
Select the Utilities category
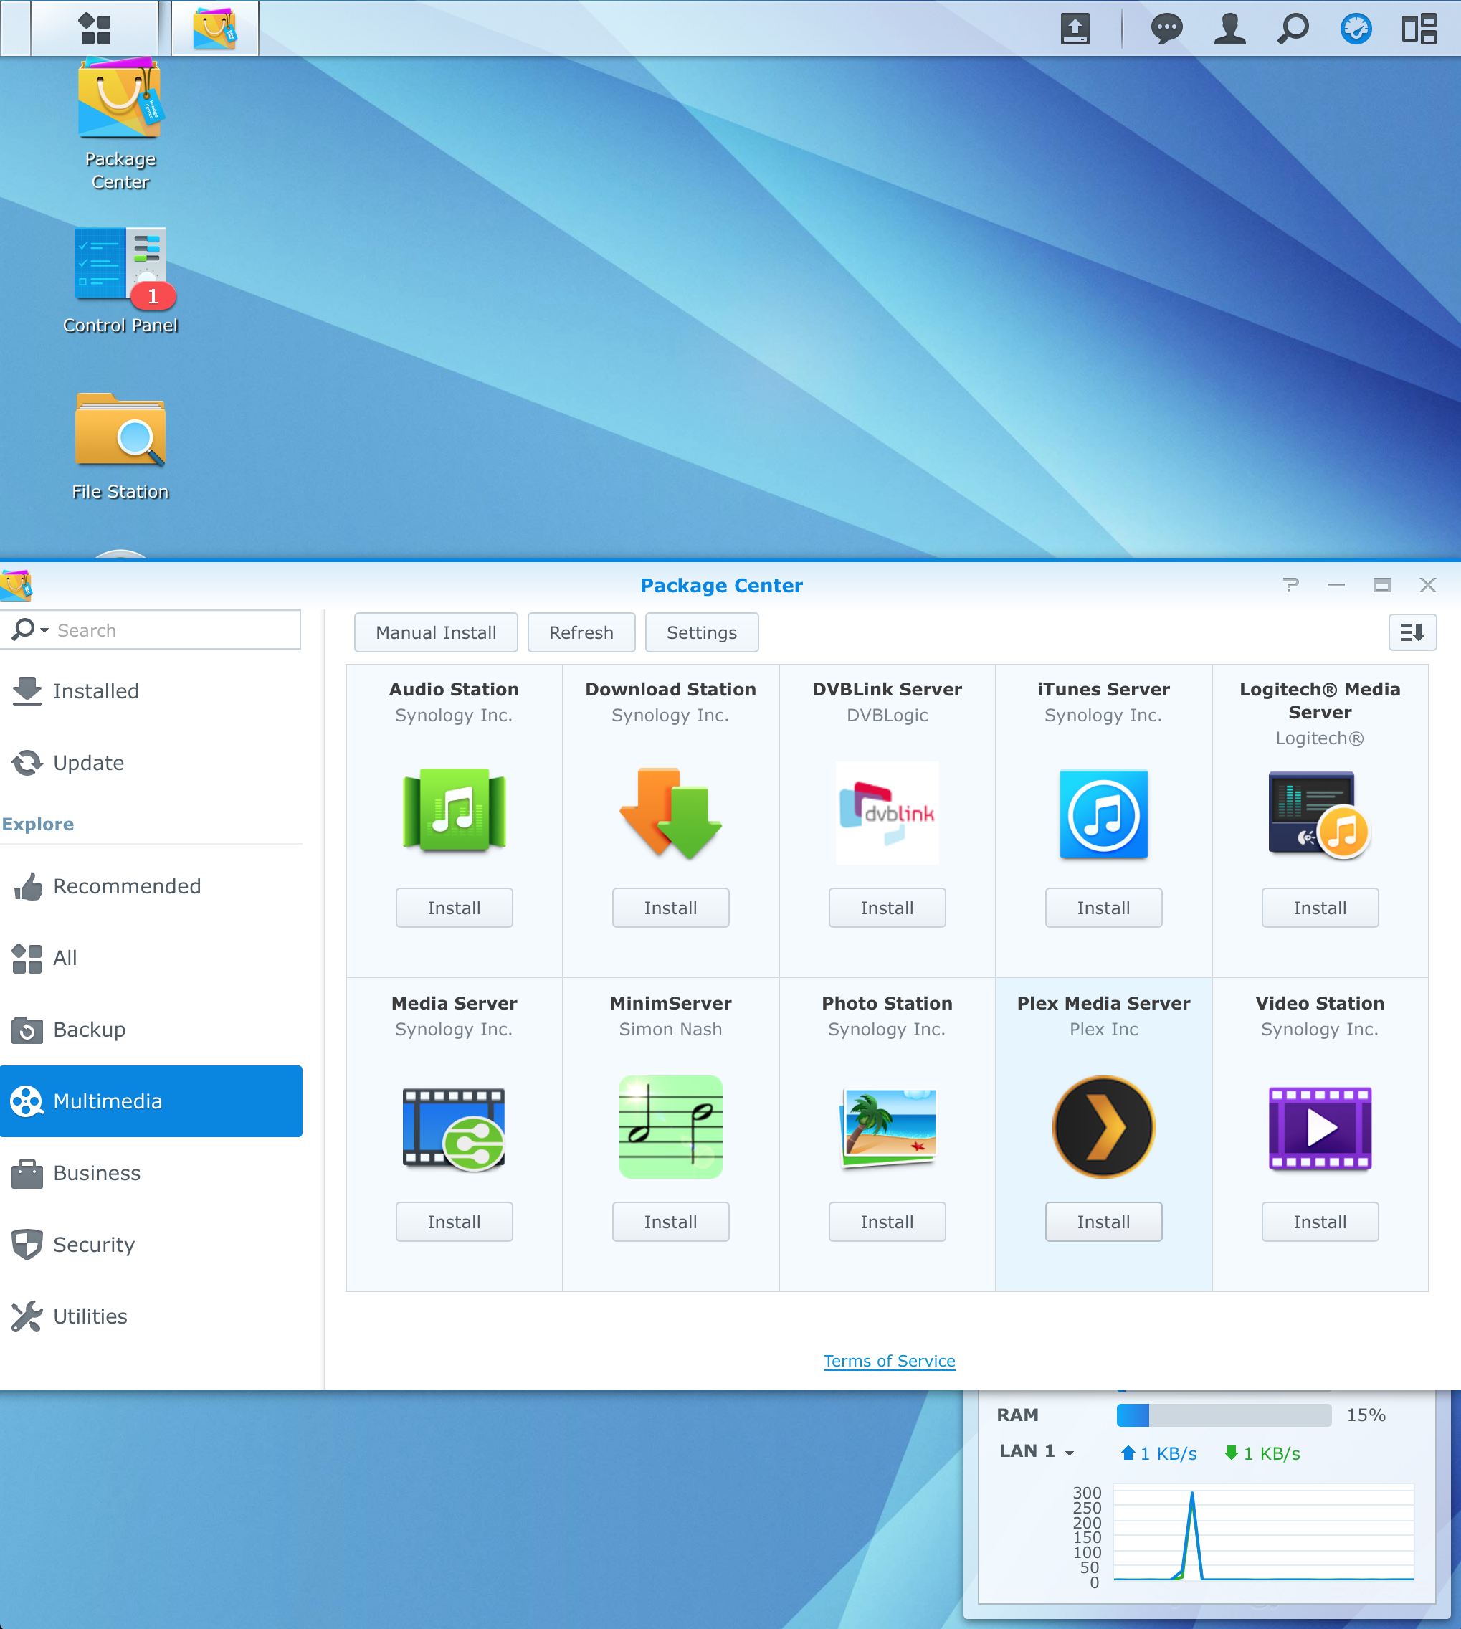pyautogui.click(x=90, y=1316)
